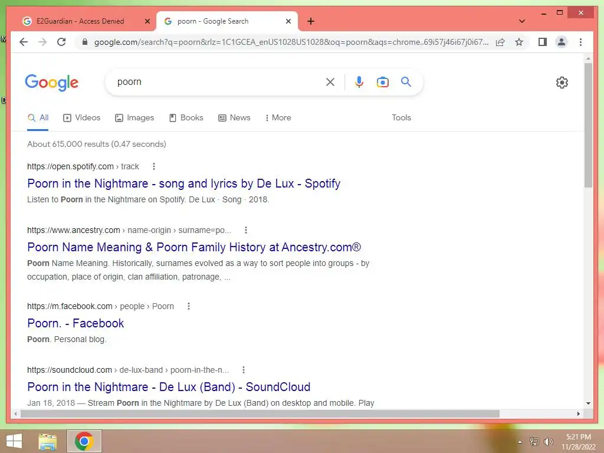The width and height of the screenshot is (604, 453).
Task: Click the magnifier search button
Action: coord(406,81)
